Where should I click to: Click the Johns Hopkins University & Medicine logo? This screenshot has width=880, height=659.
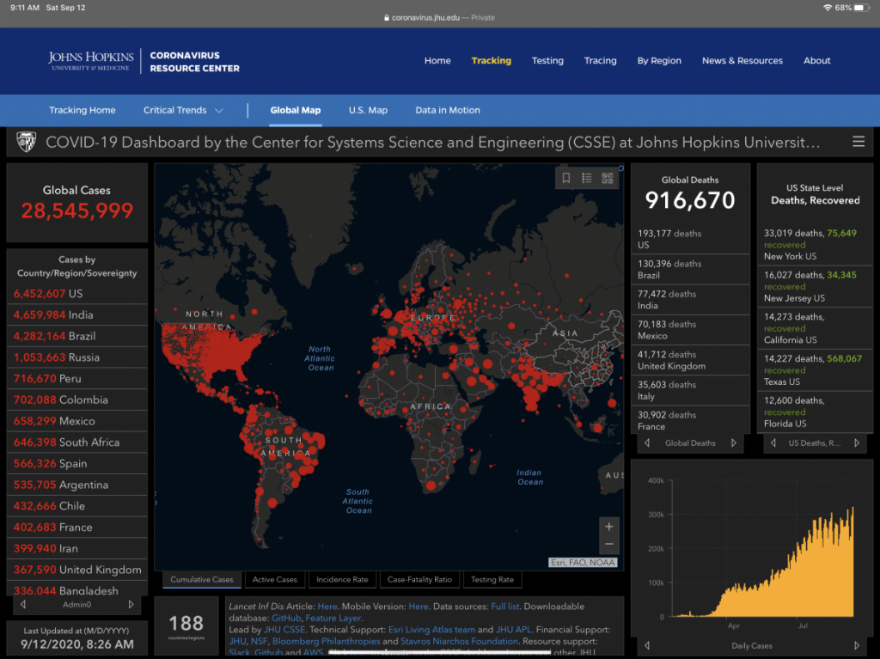[91, 61]
